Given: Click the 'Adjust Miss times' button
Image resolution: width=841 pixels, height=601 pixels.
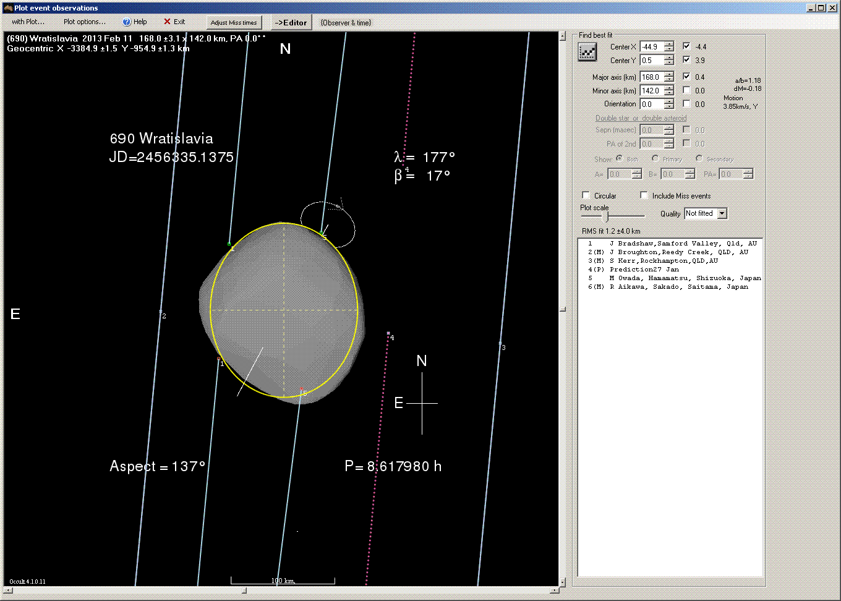Looking at the screenshot, I should 234,22.
